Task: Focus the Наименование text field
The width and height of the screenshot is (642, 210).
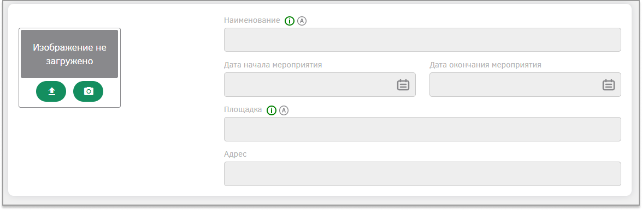Action: coord(422,40)
